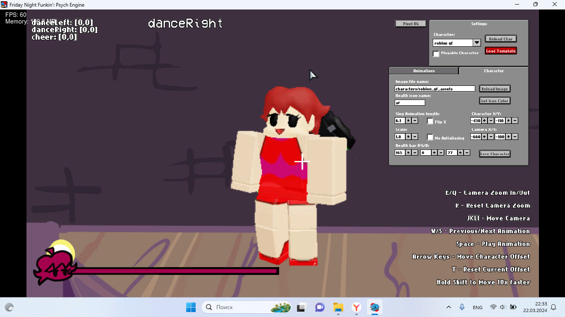Image resolution: width=565 pixels, height=317 pixels.
Task: Decrease Scale with minus button
Action: [x=415, y=137]
